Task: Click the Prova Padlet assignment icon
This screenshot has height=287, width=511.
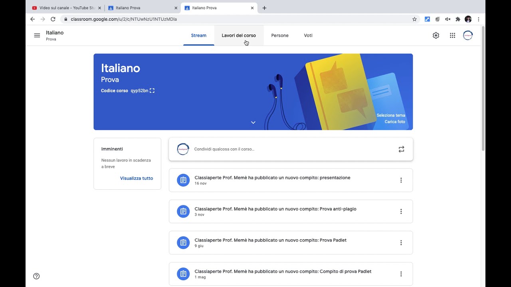Action: coord(183,243)
